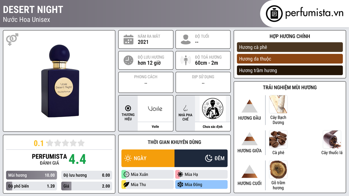Screen dimensions: 349x196
Task: Click the Gỗ trầm hương note label
Action: tap(278, 185)
